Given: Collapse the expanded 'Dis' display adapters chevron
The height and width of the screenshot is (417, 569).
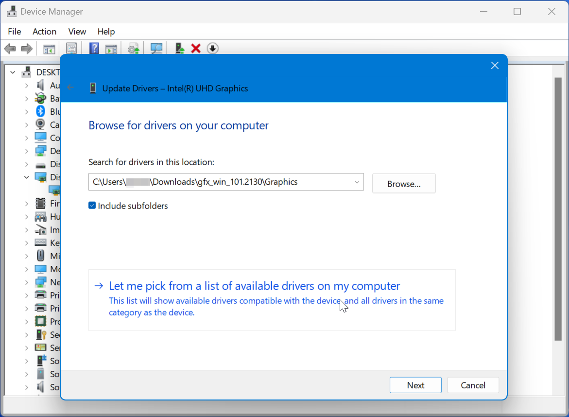Looking at the screenshot, I should tap(27, 177).
